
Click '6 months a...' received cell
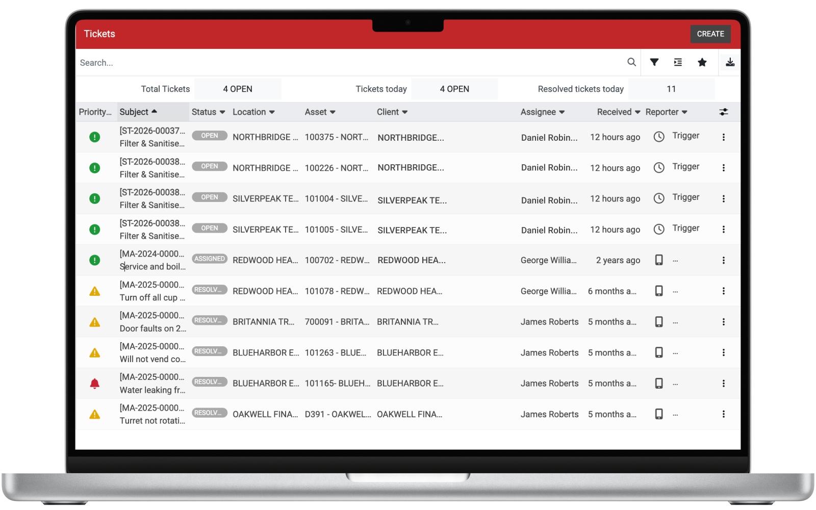612,291
